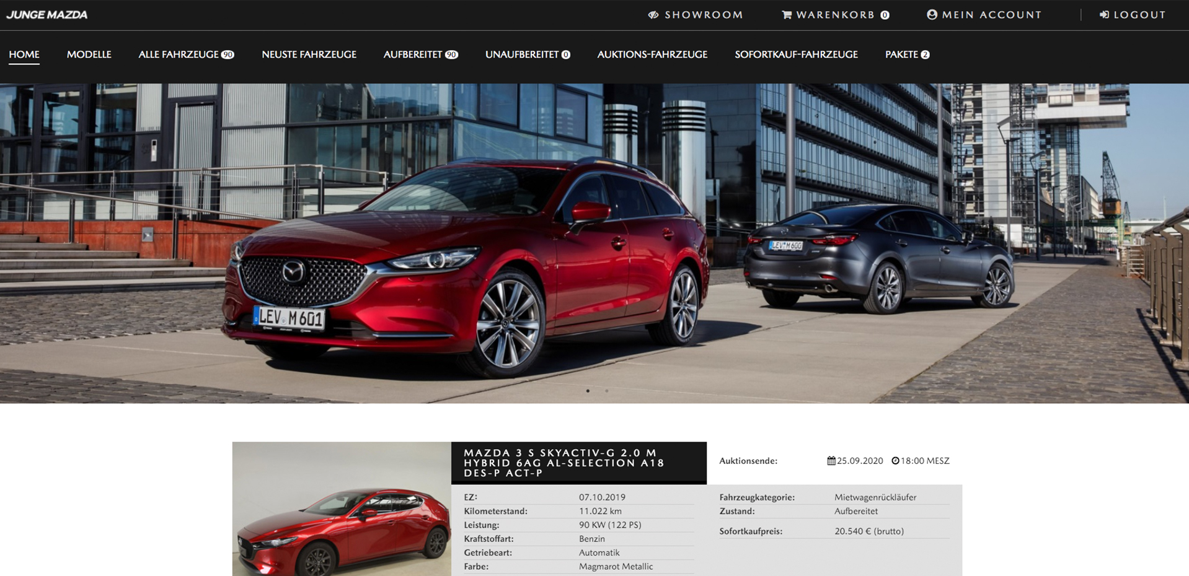Click the colour value Magmarot Metallic
Screen dimensions: 1189x576
[x=616, y=567]
